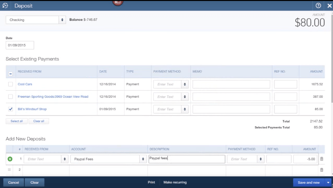
Task: Delete line 2 with trash icon
Action: 322,170
